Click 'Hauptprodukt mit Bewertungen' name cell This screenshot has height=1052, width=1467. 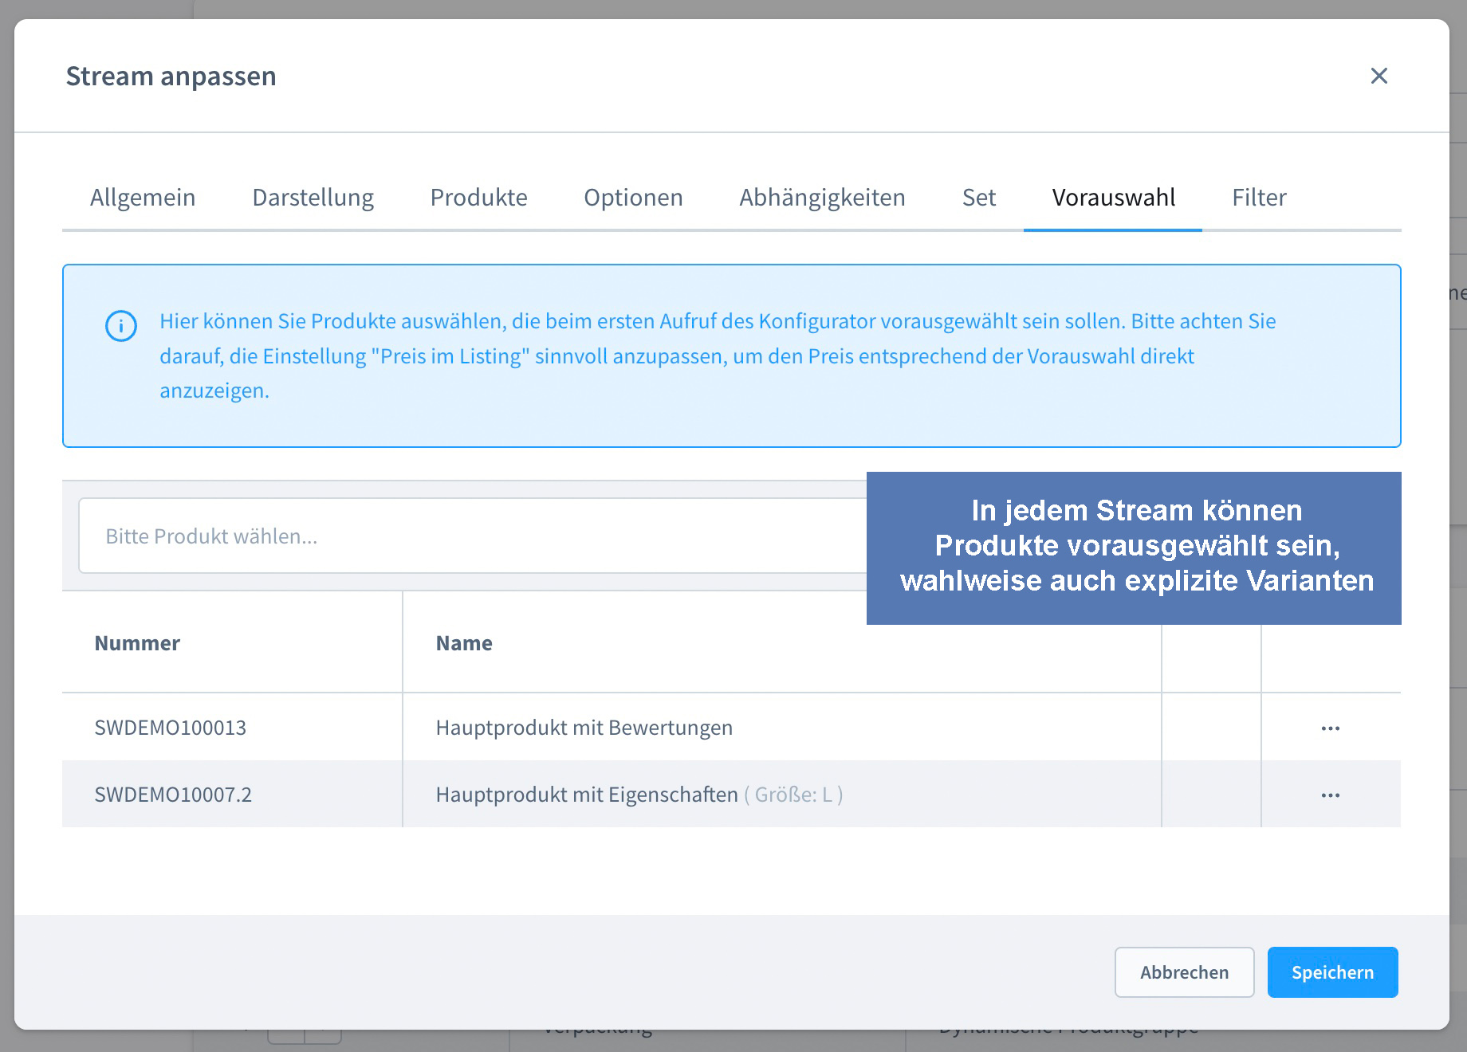781,727
